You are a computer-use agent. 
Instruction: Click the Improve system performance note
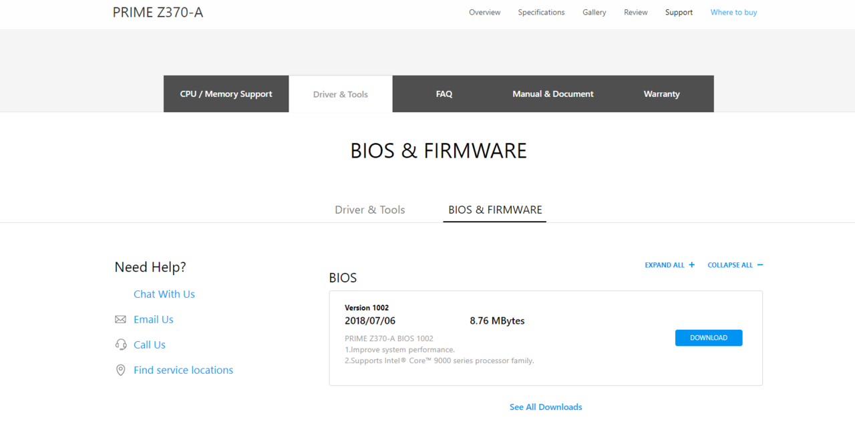[399, 350]
